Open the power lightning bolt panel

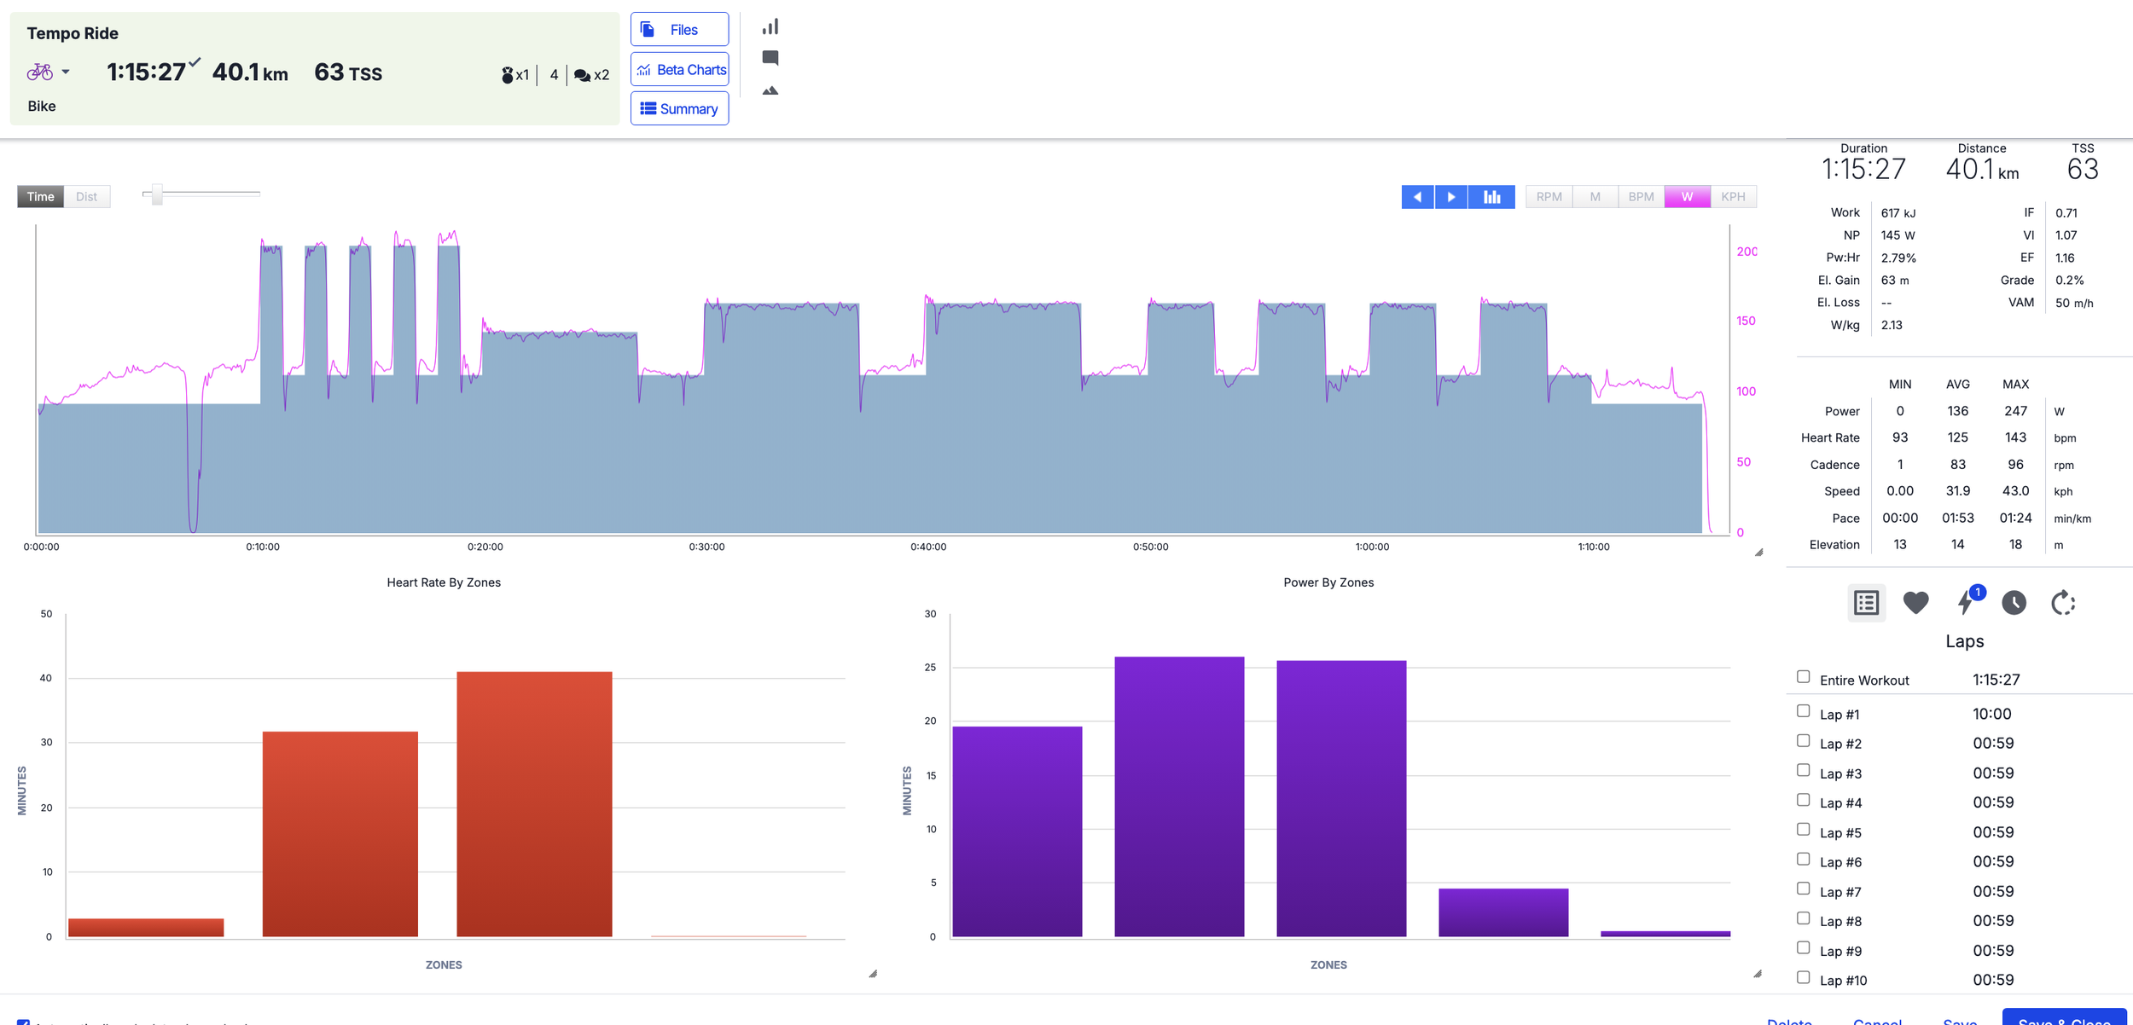(x=1966, y=603)
